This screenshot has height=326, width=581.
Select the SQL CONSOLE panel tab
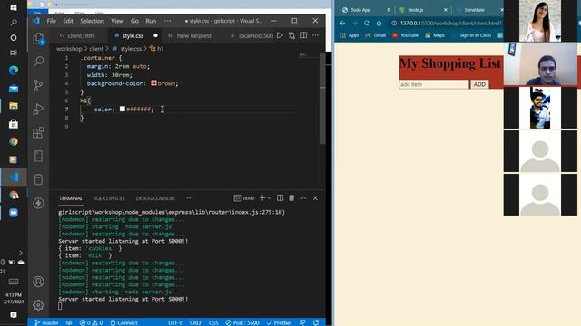pos(109,198)
